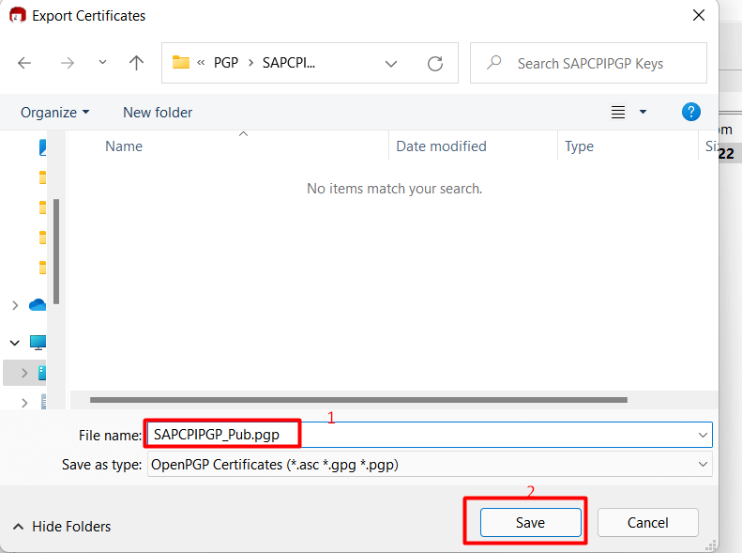
Task: Collapse the This PC tree node
Action: tap(15, 343)
